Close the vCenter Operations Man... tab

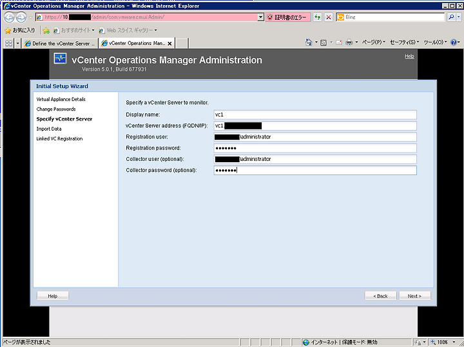[x=169, y=43]
